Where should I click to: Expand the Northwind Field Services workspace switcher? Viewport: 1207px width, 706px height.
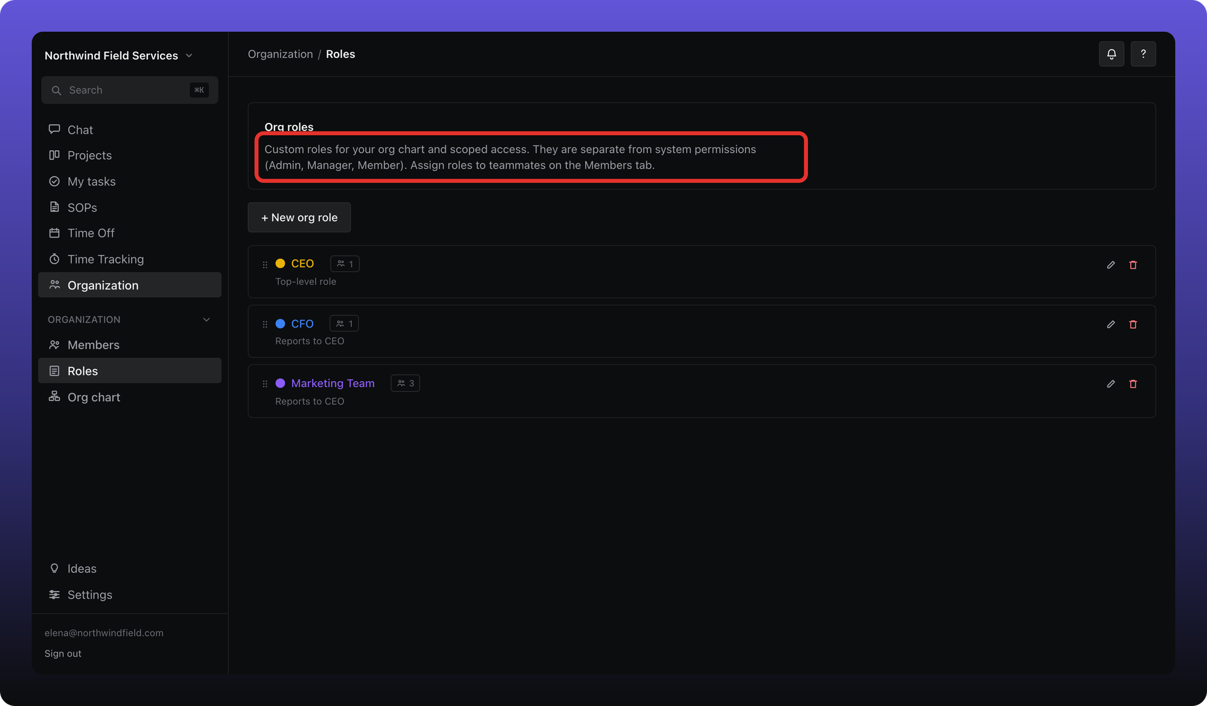[x=119, y=55]
